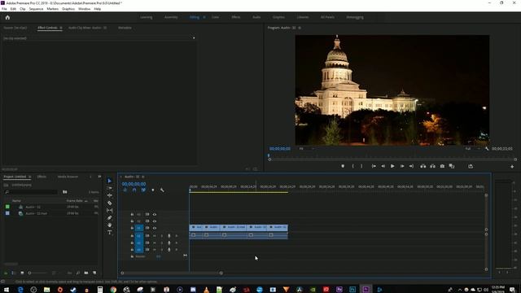Click Mark Out bracket button

pyautogui.click(x=361, y=166)
